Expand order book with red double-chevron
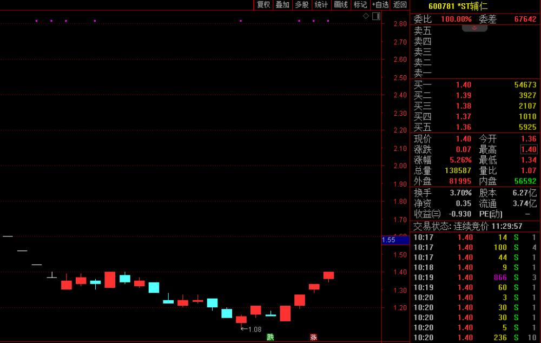 pyautogui.click(x=474, y=28)
